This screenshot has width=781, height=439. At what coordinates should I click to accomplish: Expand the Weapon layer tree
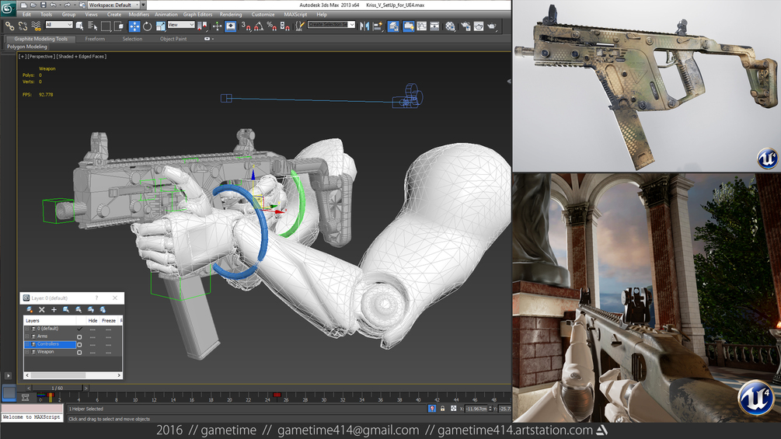[27, 352]
